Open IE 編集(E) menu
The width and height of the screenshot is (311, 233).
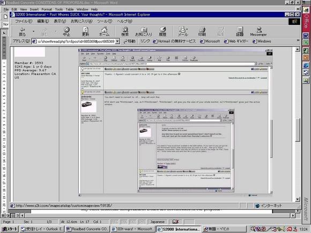[x=43, y=21]
